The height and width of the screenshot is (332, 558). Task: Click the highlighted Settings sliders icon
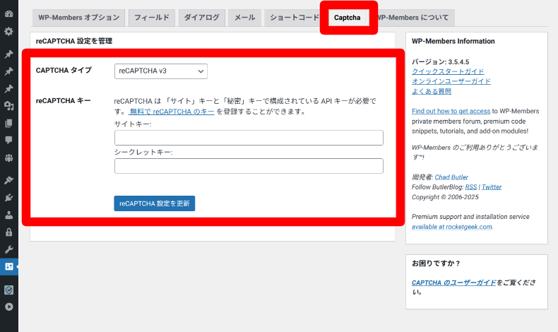pyautogui.click(x=9, y=266)
